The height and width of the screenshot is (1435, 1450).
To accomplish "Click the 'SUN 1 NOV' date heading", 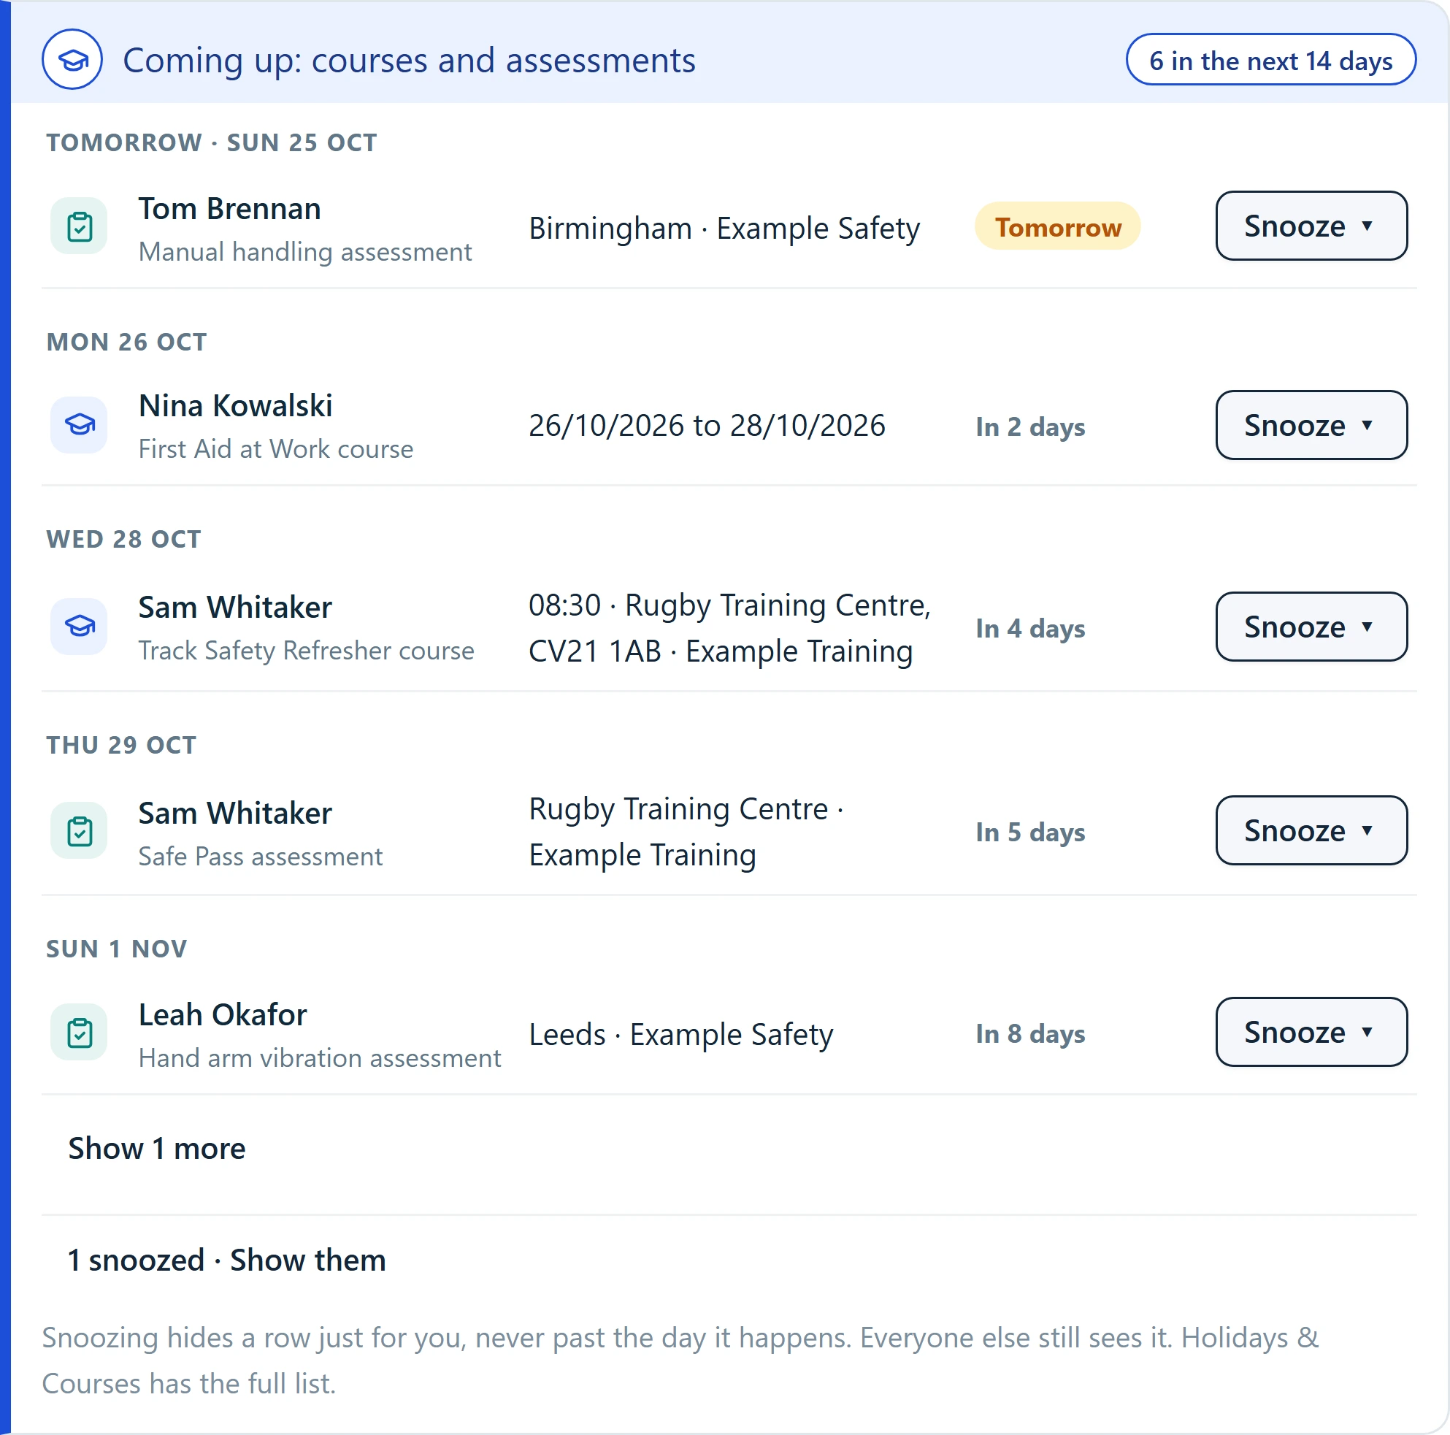I will [117, 949].
